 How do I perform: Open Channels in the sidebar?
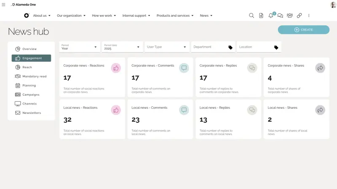(x=31, y=104)
